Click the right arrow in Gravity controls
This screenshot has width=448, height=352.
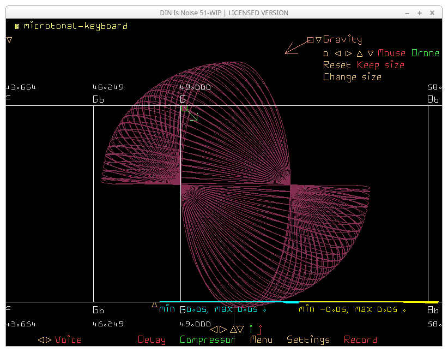(348, 53)
